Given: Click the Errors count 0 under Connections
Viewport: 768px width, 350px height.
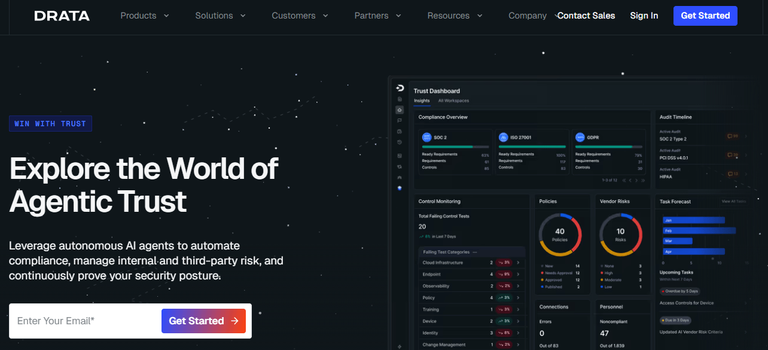Looking at the screenshot, I should click(542, 333).
